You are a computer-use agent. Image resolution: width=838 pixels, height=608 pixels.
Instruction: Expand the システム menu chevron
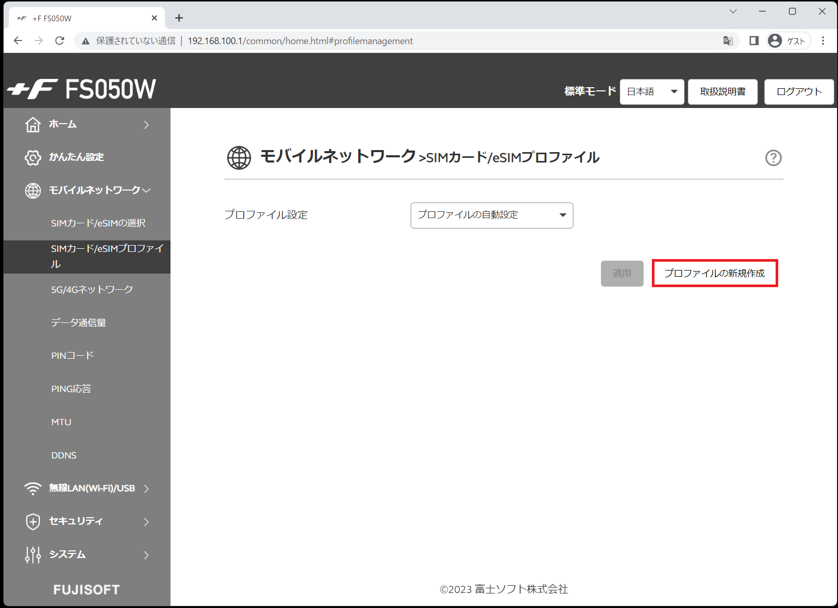(x=147, y=555)
